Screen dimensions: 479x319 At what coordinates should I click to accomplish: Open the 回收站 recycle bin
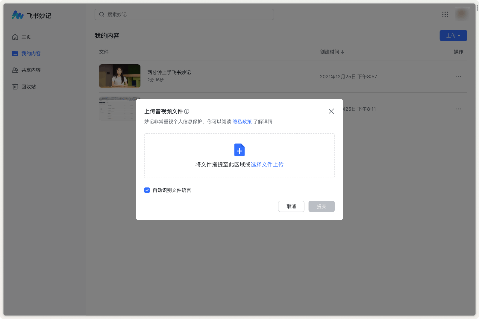pyautogui.click(x=29, y=86)
